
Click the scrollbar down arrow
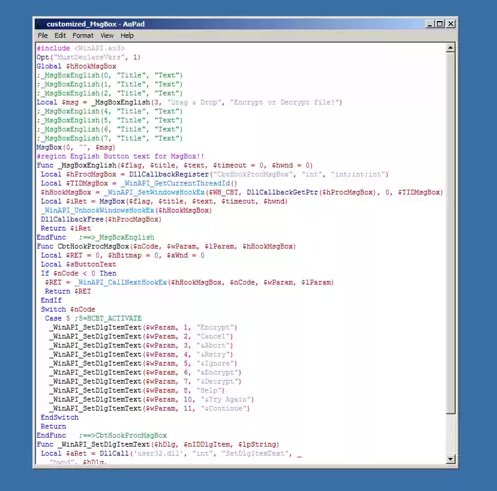(451, 459)
